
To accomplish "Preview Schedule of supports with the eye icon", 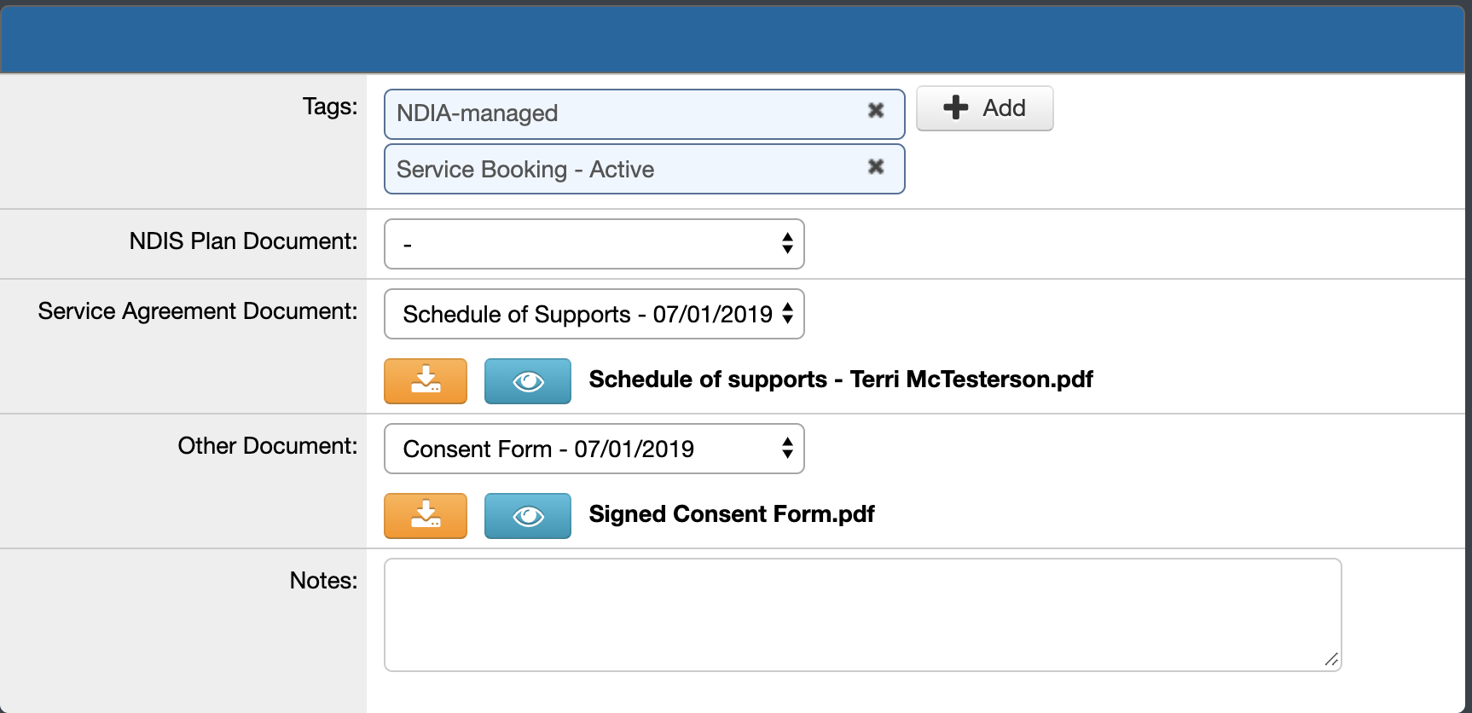I will (527, 381).
